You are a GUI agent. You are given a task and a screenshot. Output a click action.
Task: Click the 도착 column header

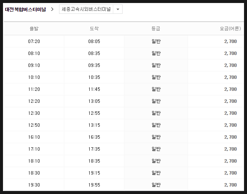[x=94, y=28]
